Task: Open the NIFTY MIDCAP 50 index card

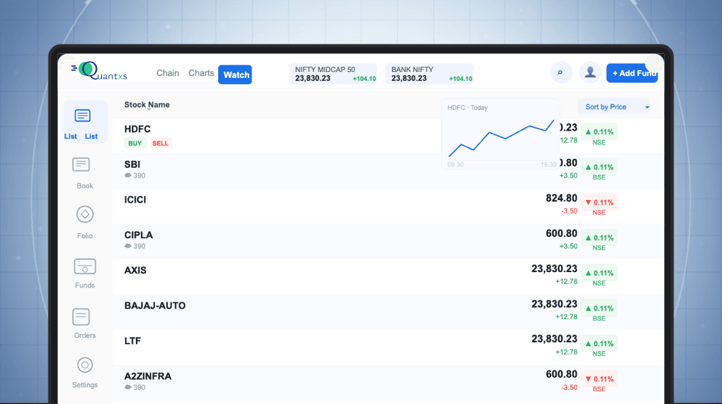Action: (333, 74)
